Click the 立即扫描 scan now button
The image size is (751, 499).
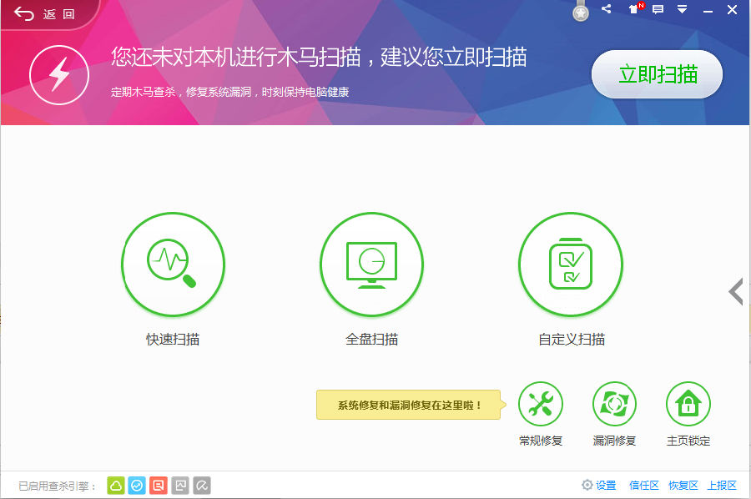(658, 74)
